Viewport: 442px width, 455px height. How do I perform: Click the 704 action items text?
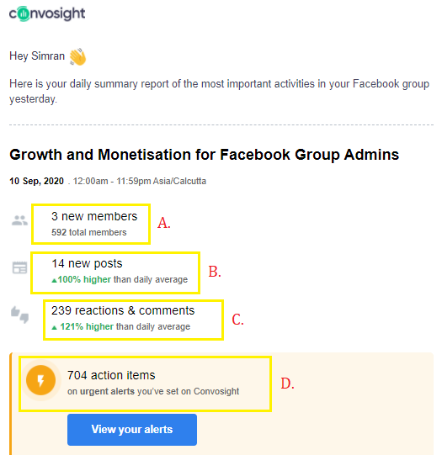(x=111, y=375)
